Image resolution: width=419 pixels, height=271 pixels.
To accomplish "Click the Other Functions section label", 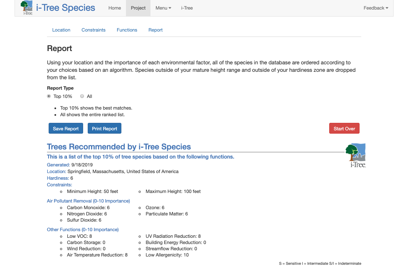I will pos(83,229).
